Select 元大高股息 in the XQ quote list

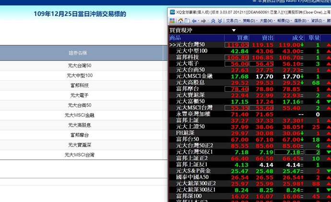[250, 83]
